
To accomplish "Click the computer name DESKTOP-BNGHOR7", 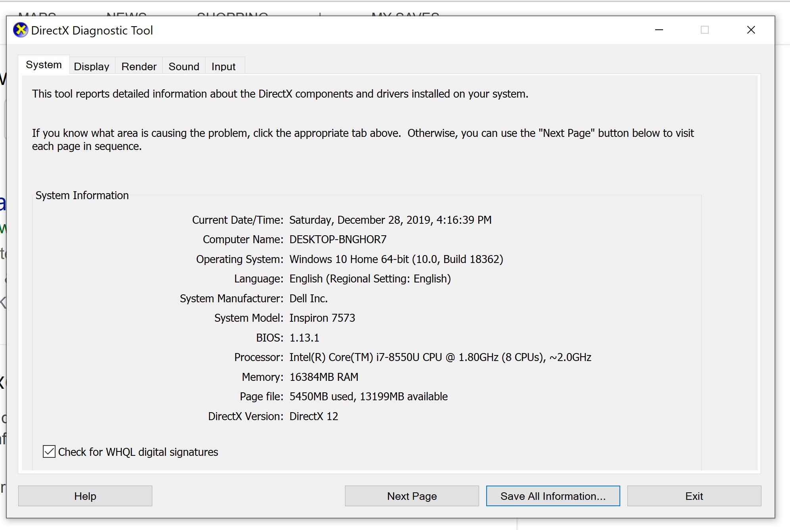I will [x=338, y=239].
